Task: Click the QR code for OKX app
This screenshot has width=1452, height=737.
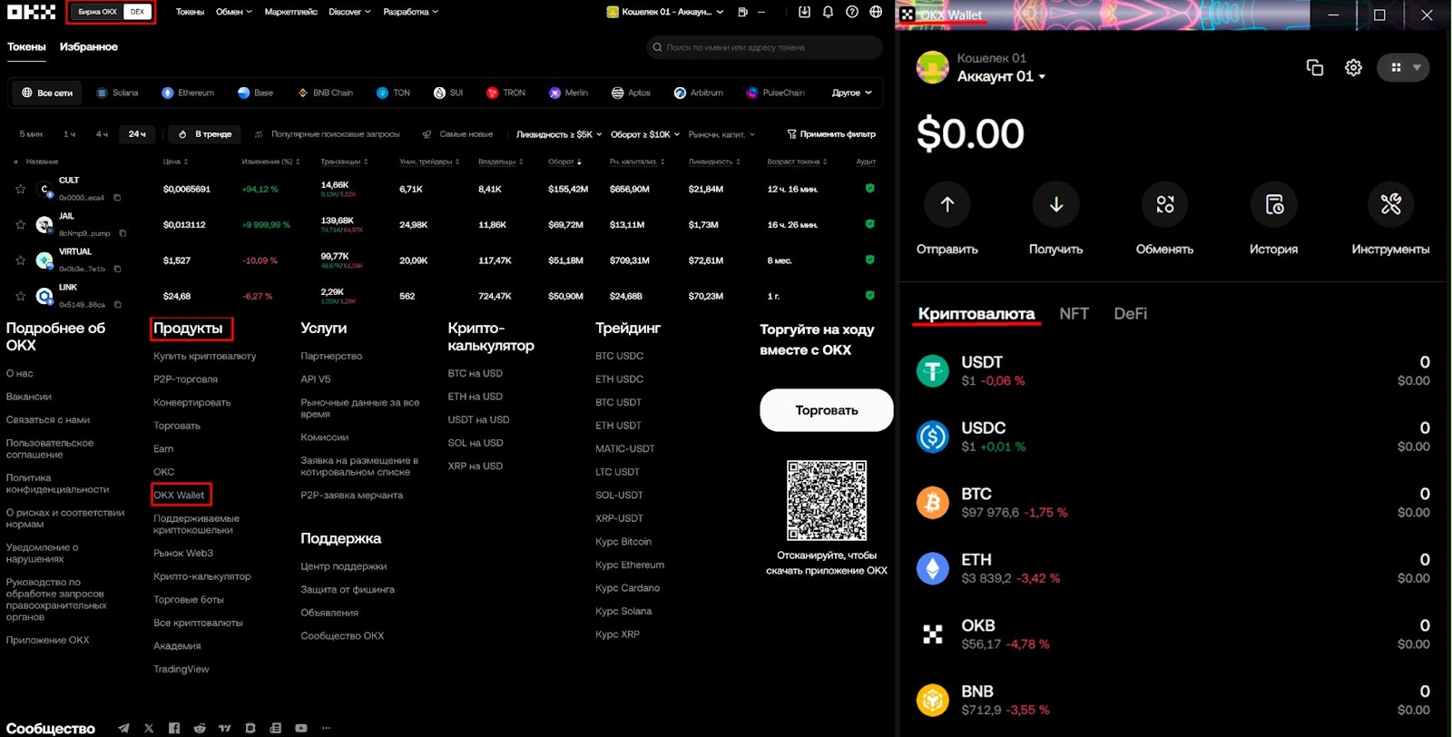Action: tap(826, 500)
